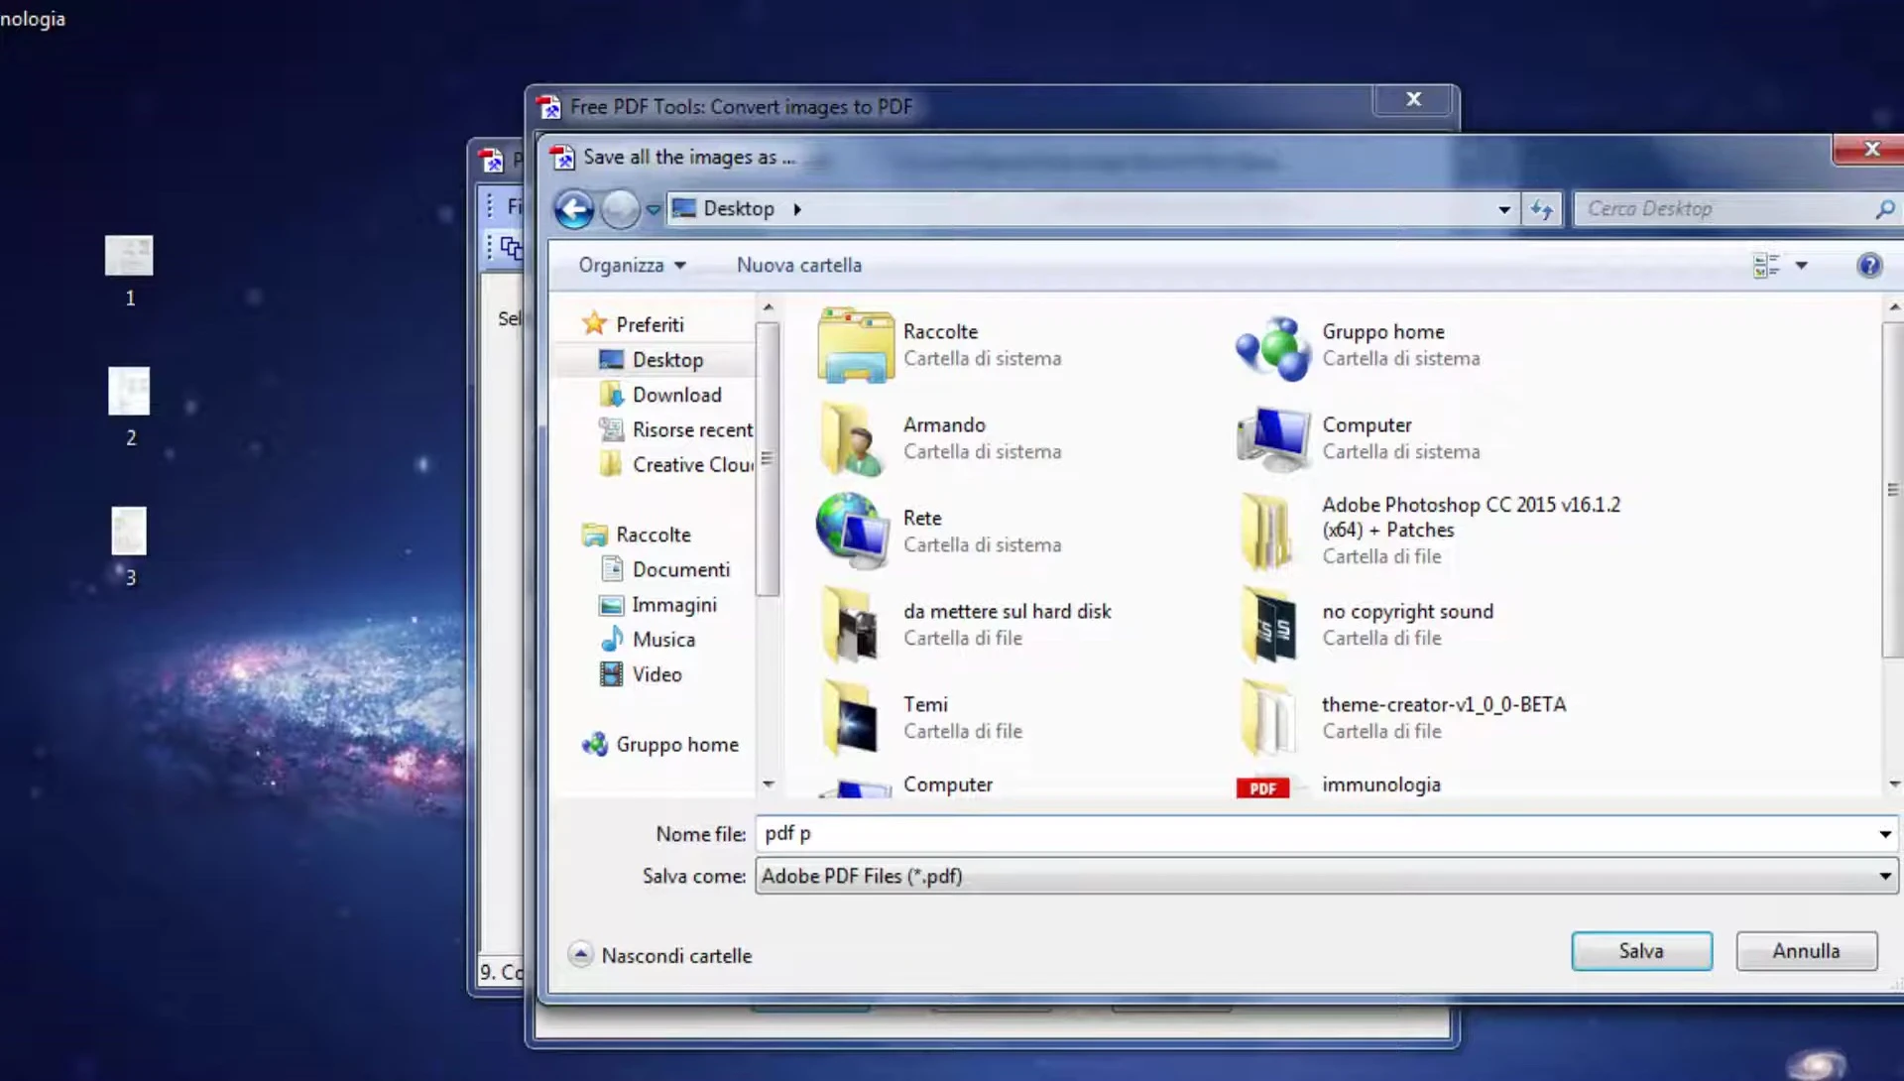
Task: Click navigation pane scrollbar up arrow
Action: (769, 307)
